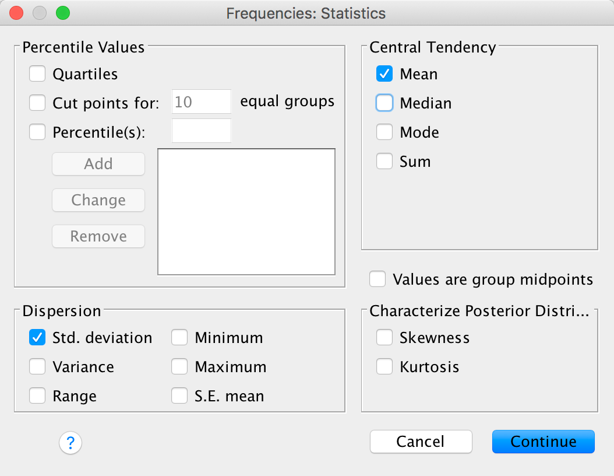Screen dimensions: 614x476
Task: Tick the Median checkbox
Action: tap(384, 103)
